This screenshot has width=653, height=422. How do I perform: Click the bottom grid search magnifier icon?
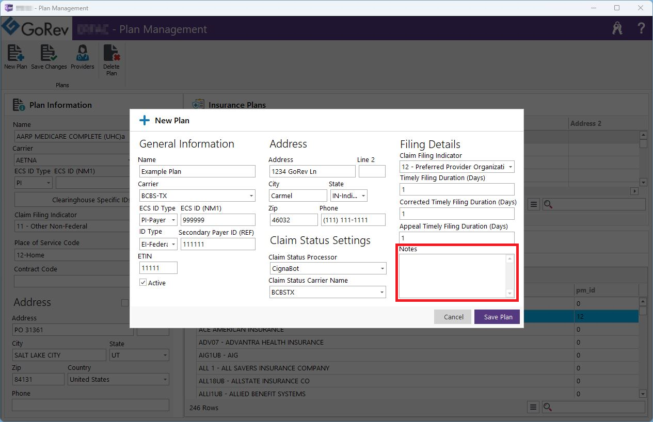click(x=548, y=408)
